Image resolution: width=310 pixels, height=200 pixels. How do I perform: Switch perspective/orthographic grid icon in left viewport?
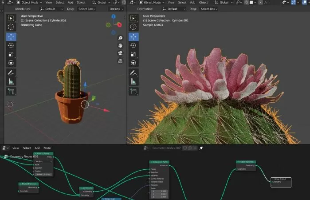coord(120,61)
